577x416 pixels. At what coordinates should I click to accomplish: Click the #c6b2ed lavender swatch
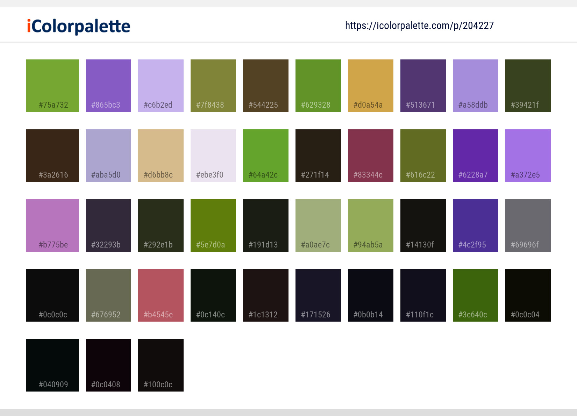(x=161, y=85)
